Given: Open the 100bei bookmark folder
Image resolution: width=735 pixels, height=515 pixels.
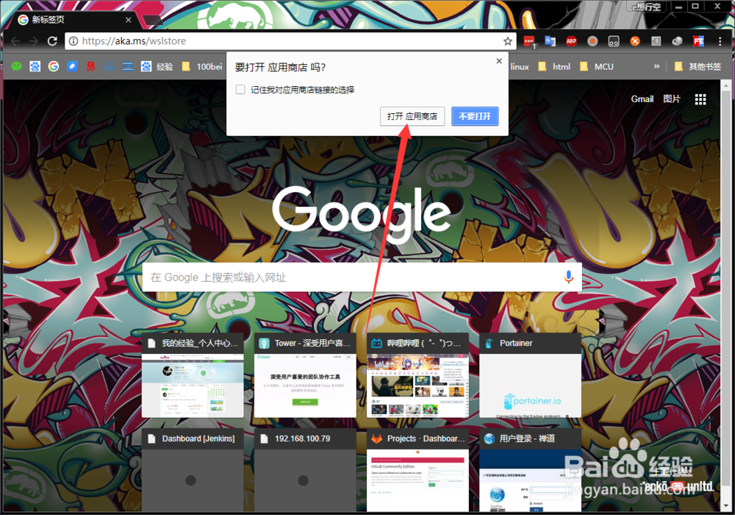Looking at the screenshot, I should click(203, 67).
